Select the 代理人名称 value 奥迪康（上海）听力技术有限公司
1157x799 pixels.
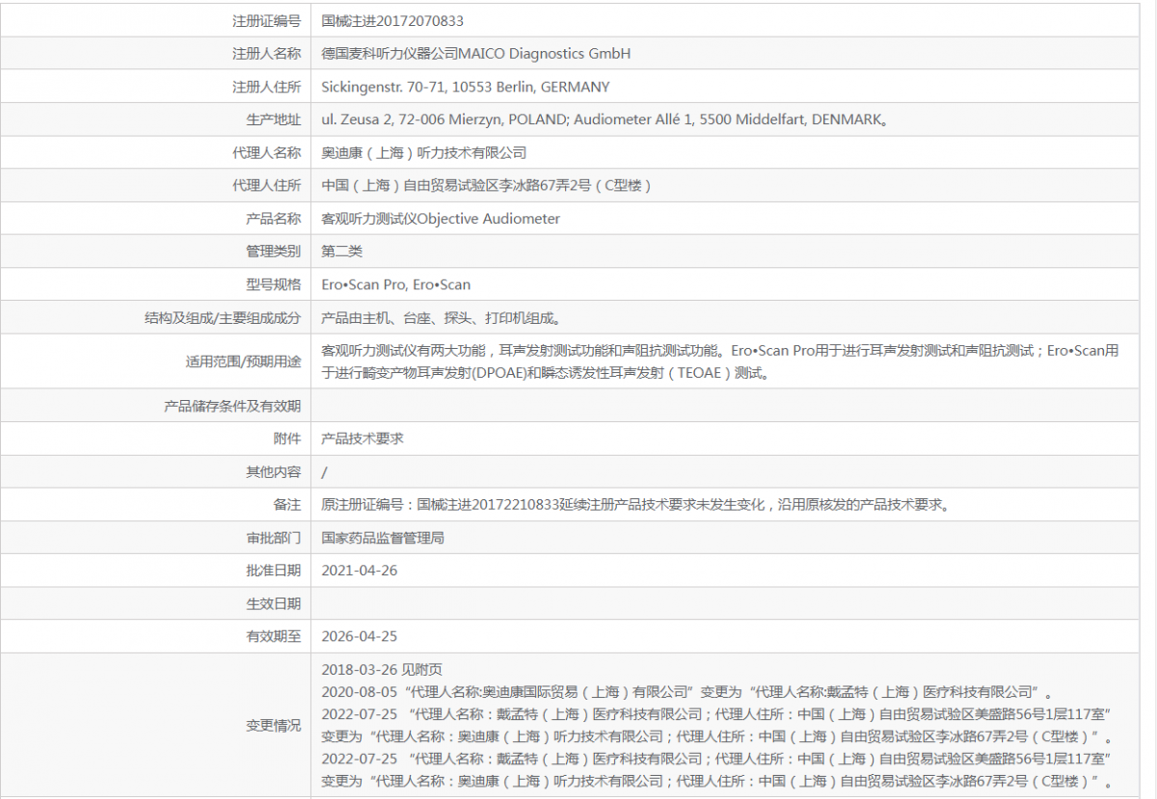coord(424,152)
